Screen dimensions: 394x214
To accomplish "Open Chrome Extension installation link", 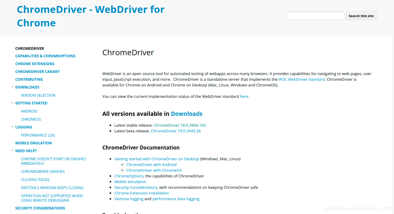I will (141, 193).
